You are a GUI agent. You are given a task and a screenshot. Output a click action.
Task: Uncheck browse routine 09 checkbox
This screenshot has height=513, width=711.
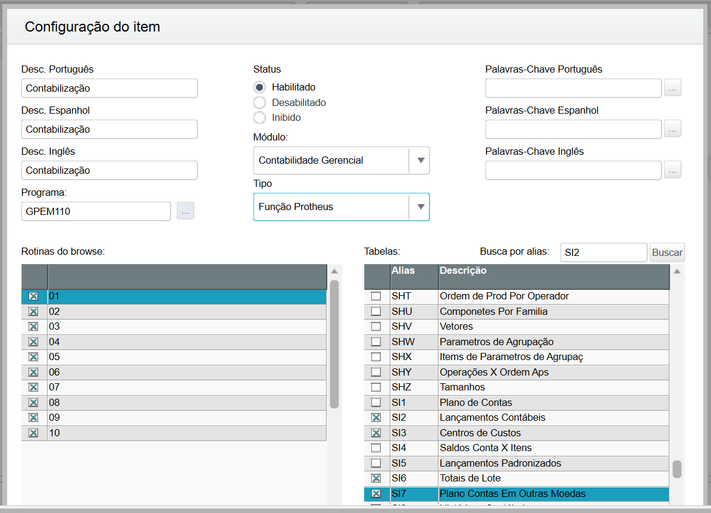click(x=33, y=418)
